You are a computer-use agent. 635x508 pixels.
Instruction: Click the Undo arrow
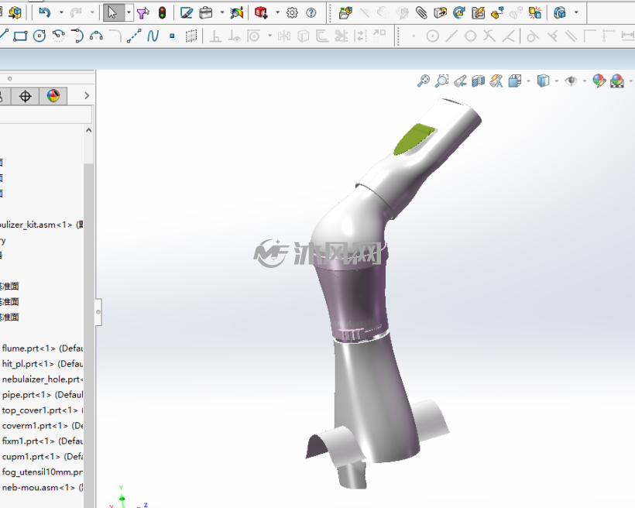click(x=44, y=12)
